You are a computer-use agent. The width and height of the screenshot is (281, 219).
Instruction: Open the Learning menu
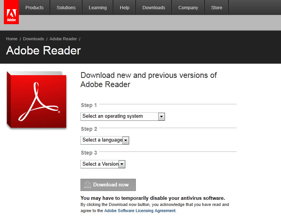(x=98, y=8)
